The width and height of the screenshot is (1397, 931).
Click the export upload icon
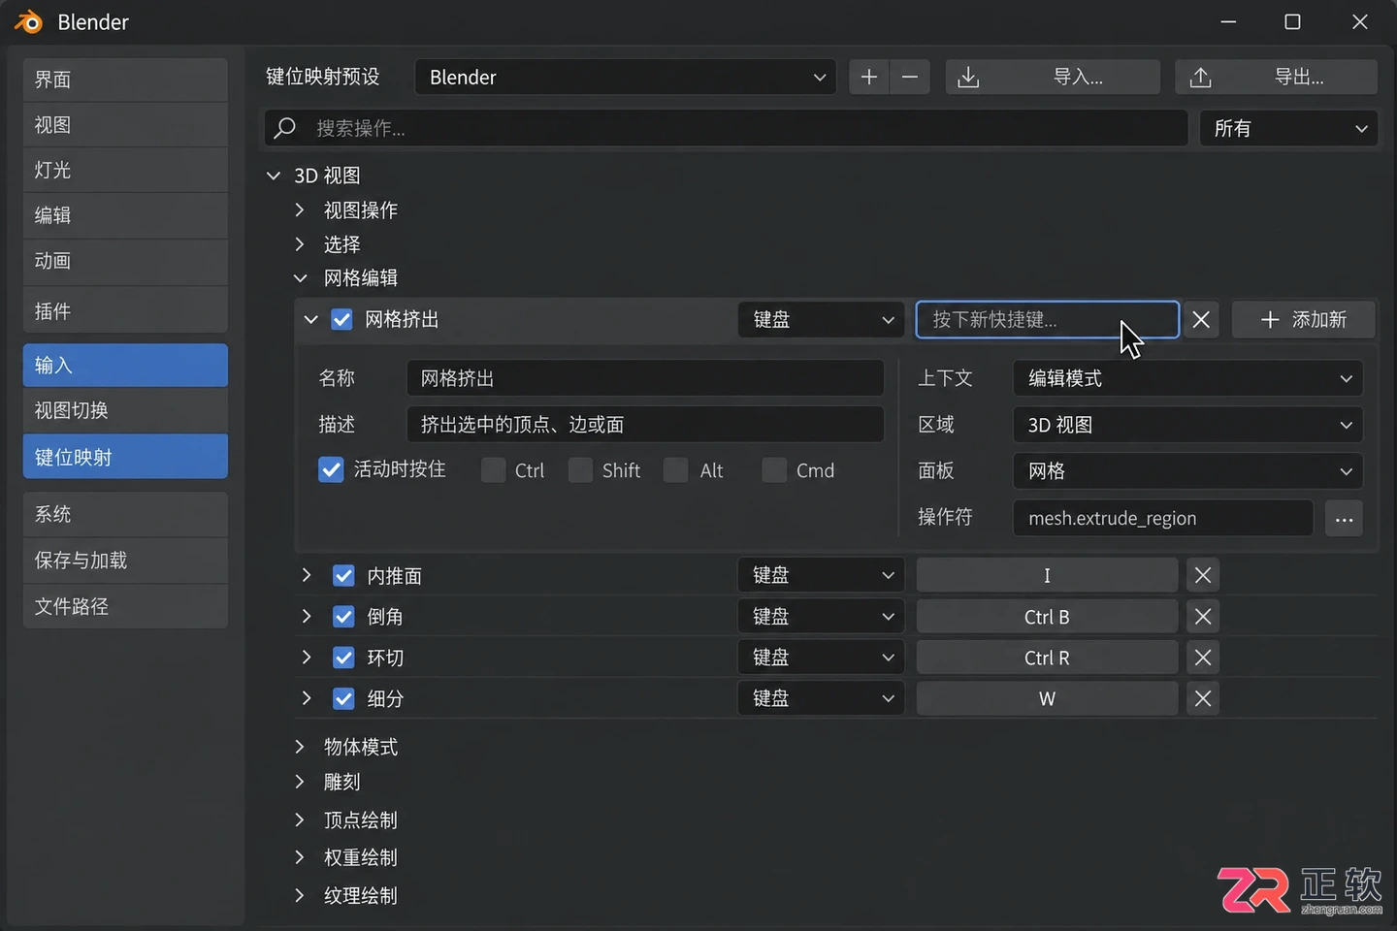(1201, 77)
